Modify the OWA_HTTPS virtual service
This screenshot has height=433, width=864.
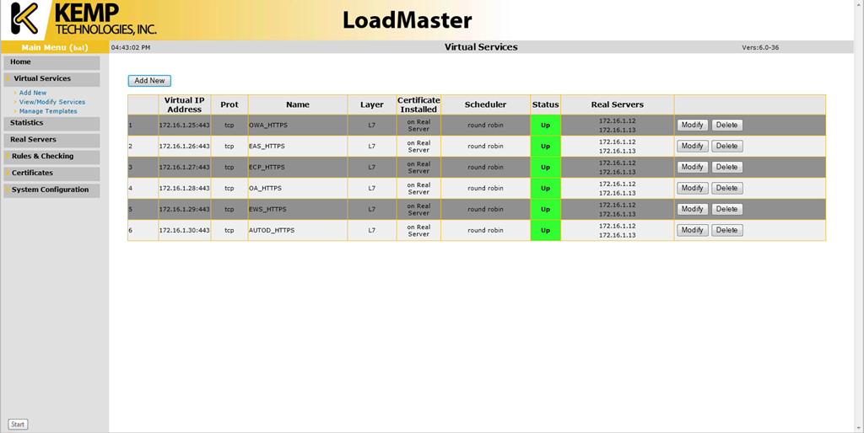692,125
